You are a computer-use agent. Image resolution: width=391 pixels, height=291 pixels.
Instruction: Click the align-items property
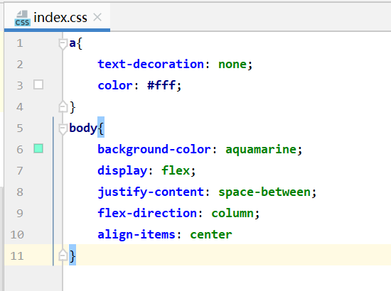tap(136, 235)
